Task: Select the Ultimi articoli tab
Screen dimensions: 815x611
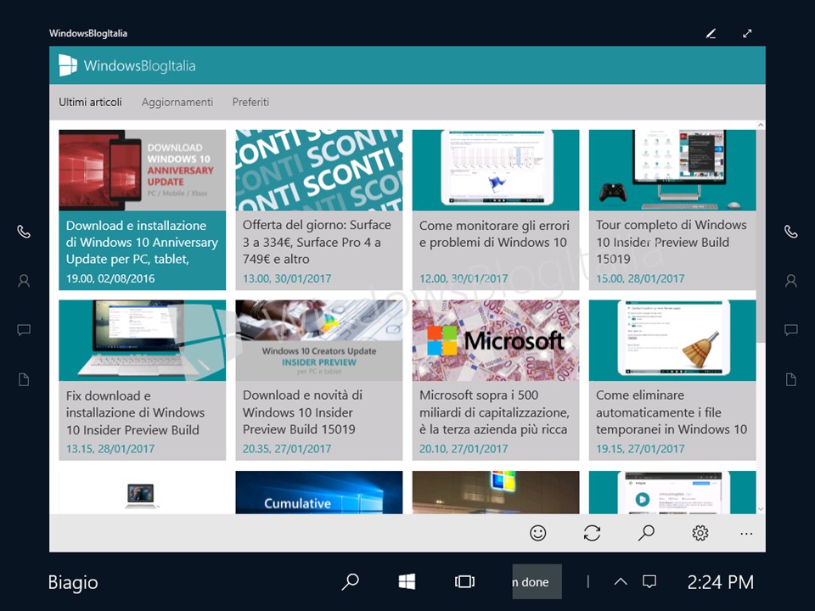Action: (x=91, y=102)
